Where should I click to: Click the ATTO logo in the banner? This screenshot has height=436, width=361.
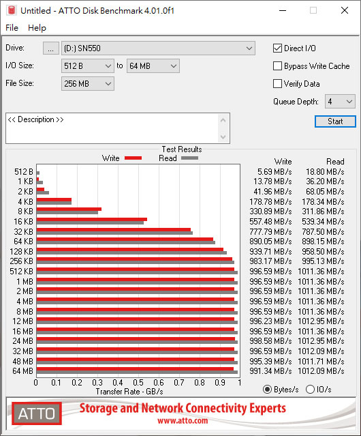(x=37, y=413)
